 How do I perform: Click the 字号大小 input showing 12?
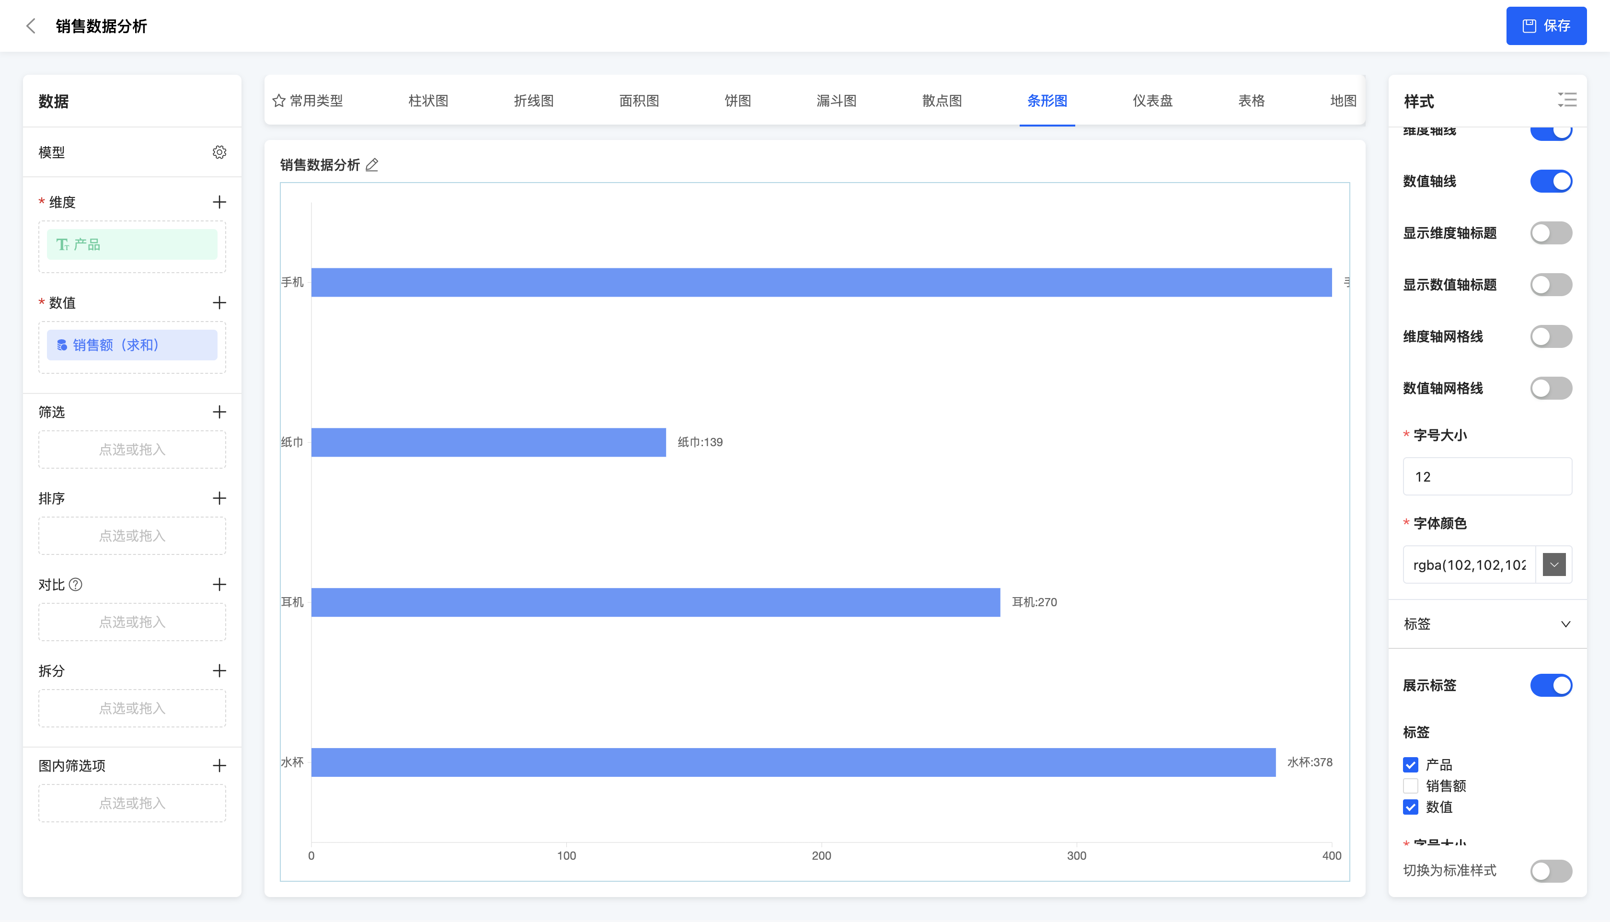(x=1486, y=477)
